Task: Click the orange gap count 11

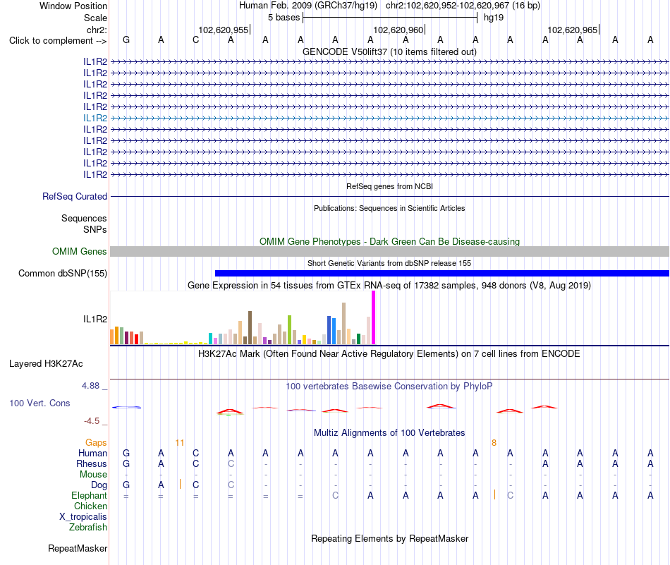Action: tap(179, 443)
